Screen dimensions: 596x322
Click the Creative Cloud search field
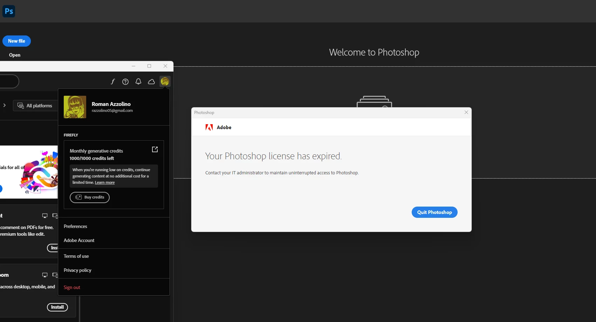click(x=9, y=81)
